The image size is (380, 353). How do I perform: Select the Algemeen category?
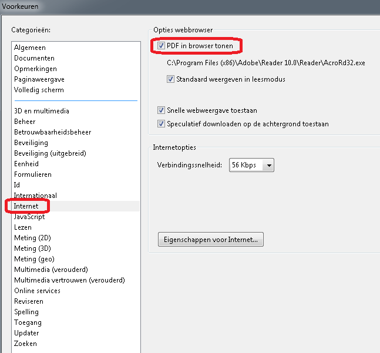tap(30, 48)
